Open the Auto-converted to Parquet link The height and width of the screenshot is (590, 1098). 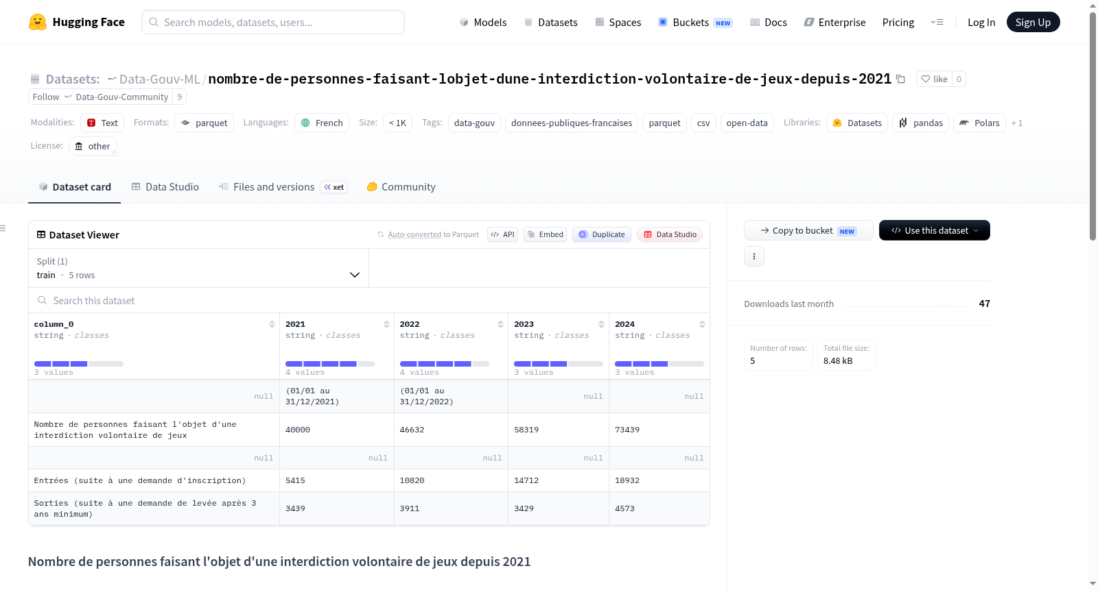pyautogui.click(x=414, y=234)
